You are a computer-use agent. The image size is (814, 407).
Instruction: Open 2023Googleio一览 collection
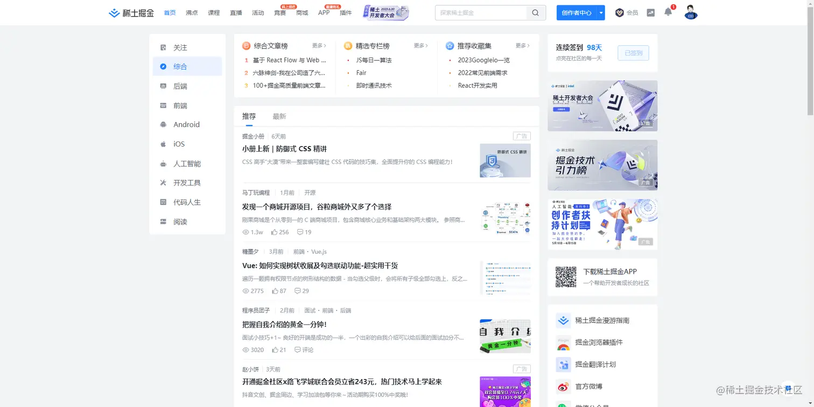click(484, 60)
